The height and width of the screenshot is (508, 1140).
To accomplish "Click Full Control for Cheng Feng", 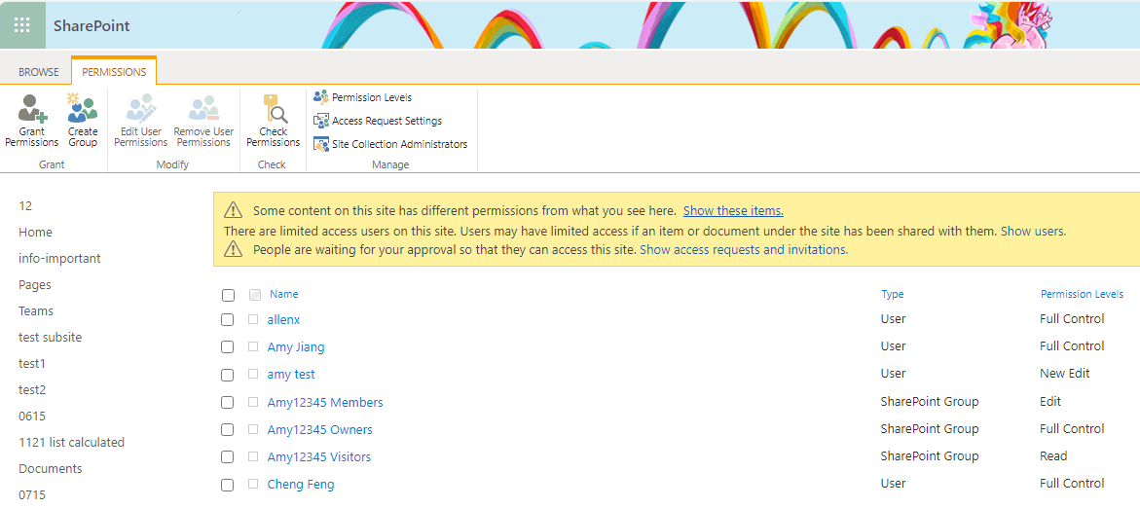I will [x=1072, y=484].
